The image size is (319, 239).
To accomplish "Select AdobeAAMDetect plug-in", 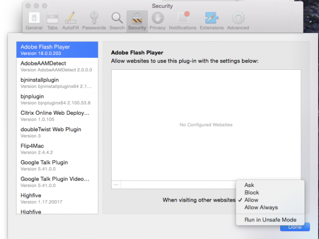I will (57, 66).
